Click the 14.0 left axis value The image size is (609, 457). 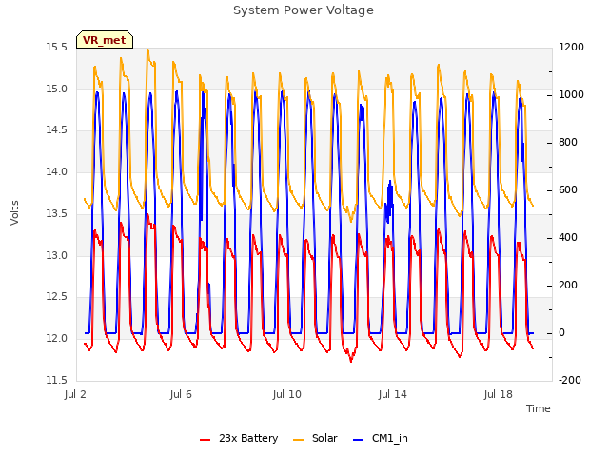[x=56, y=171]
